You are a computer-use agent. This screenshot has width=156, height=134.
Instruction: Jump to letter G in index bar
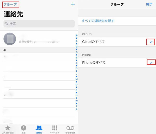coord(76,68)
